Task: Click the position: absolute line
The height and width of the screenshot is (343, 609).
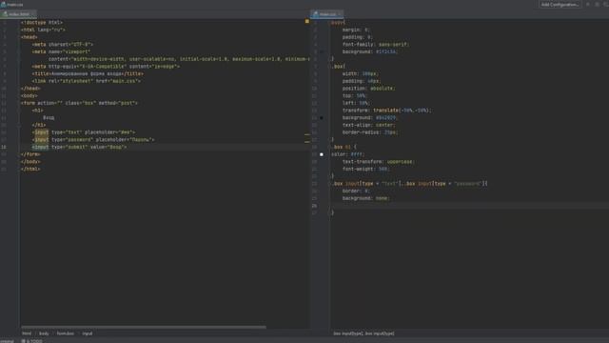Action: point(368,89)
